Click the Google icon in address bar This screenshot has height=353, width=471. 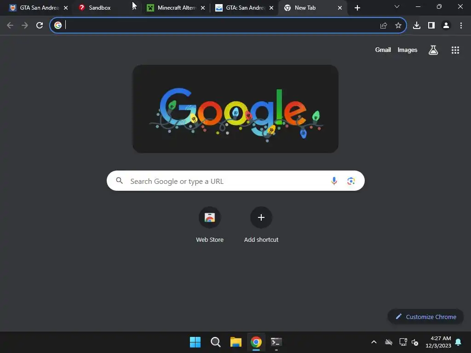(x=58, y=26)
